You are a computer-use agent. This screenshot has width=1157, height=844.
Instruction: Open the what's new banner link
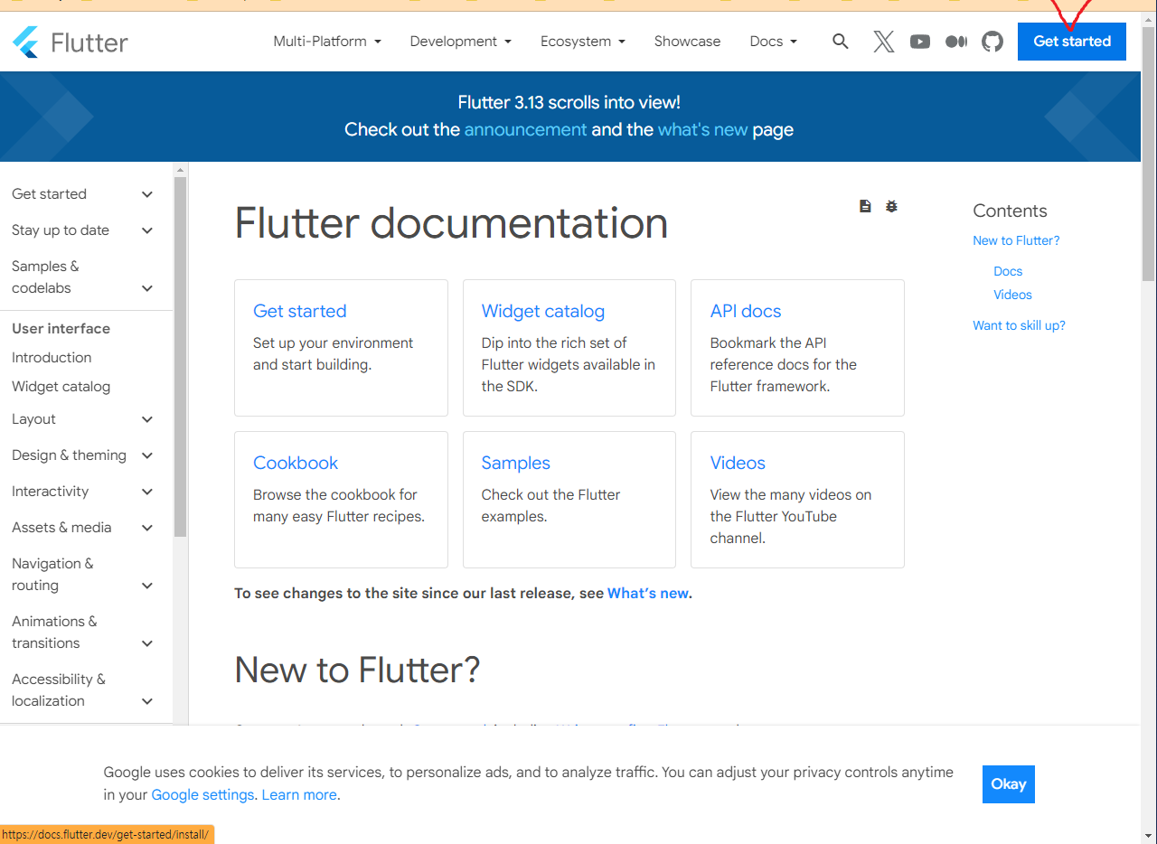click(702, 129)
